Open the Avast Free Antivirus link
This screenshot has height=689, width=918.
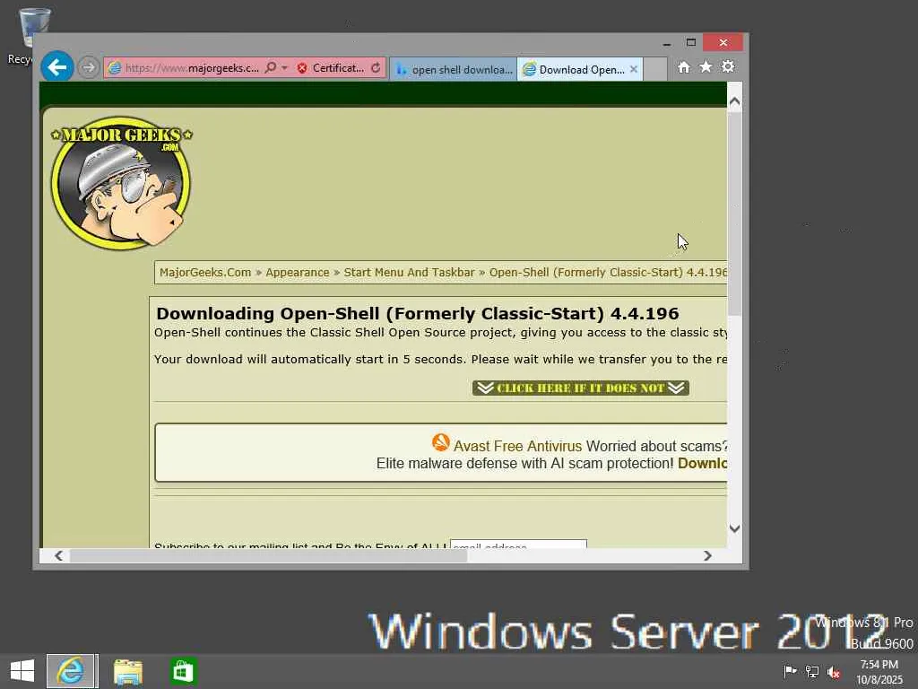[x=517, y=447]
